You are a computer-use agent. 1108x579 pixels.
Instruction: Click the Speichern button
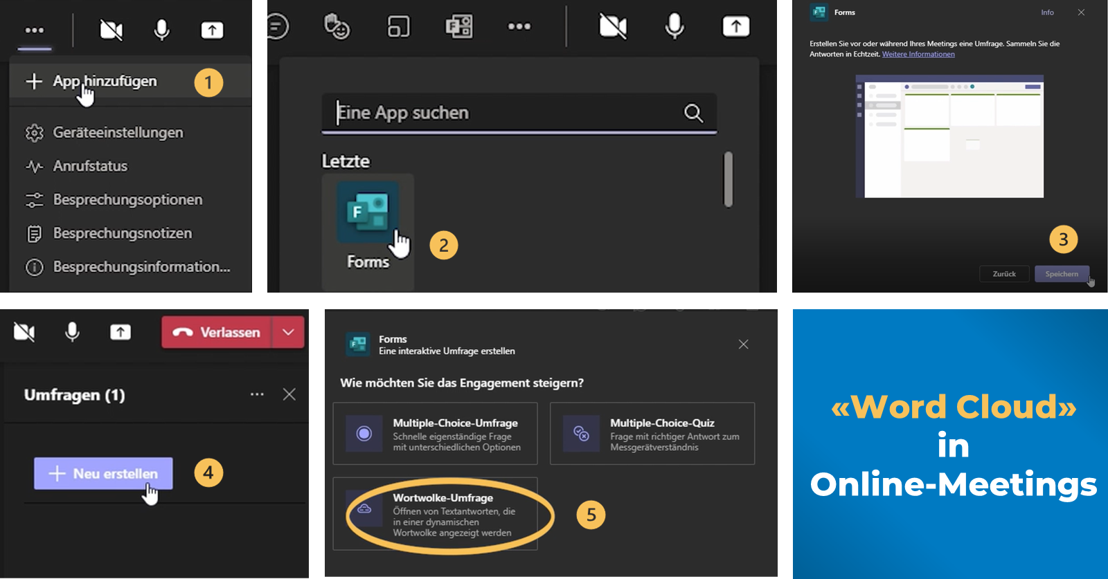point(1062,274)
